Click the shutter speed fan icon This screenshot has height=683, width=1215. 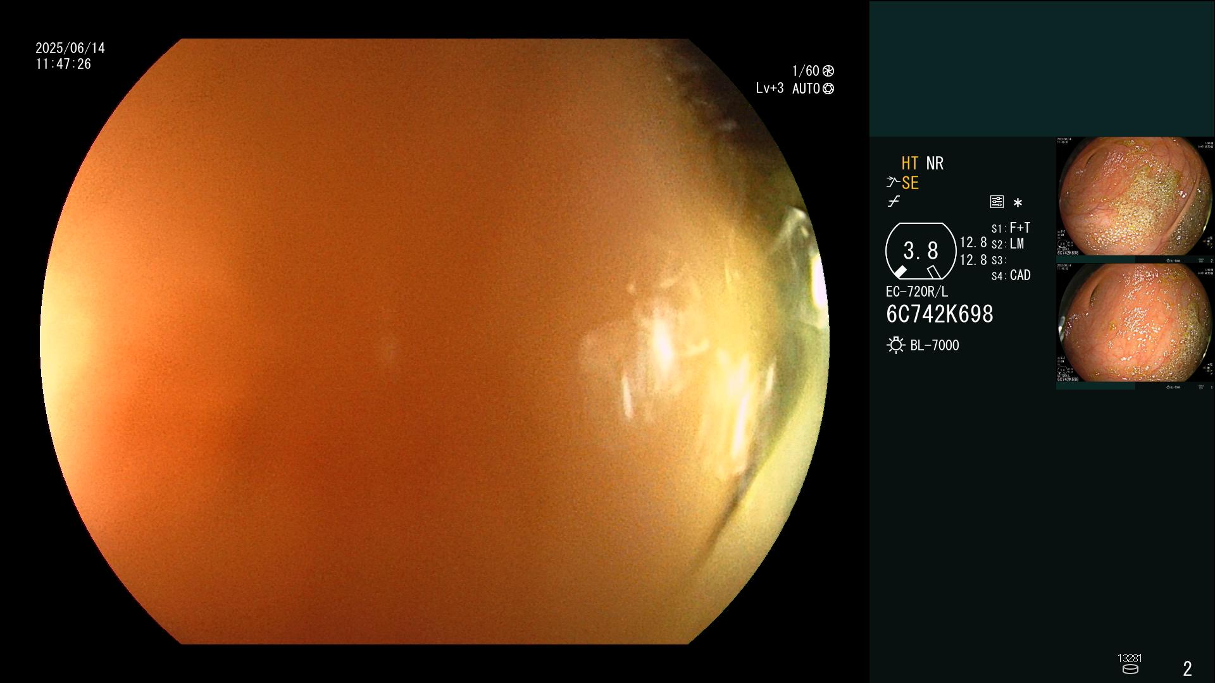point(828,71)
